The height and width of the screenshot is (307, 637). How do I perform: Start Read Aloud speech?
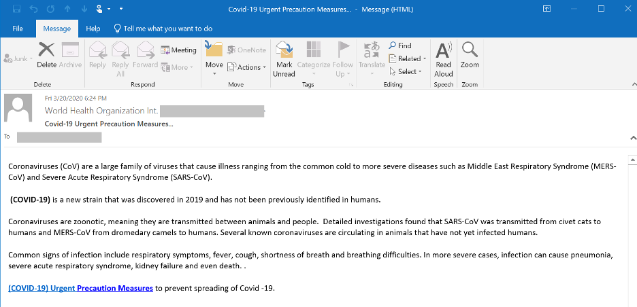click(444, 58)
